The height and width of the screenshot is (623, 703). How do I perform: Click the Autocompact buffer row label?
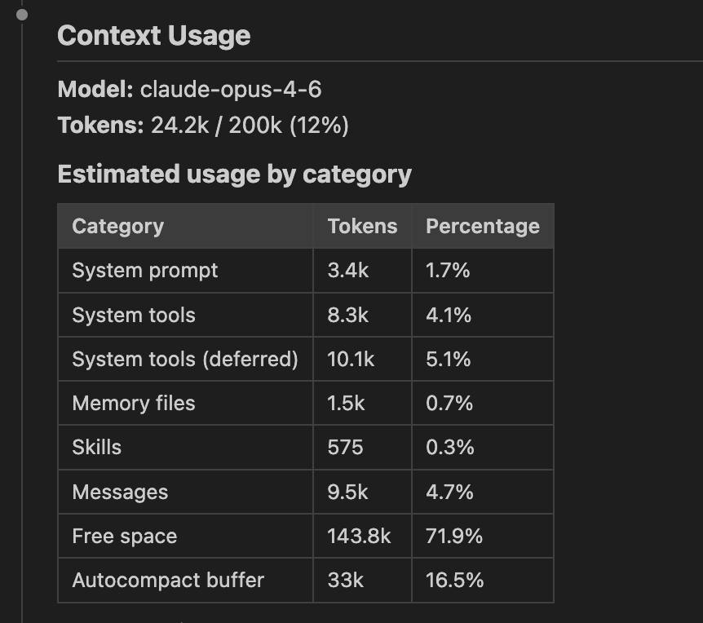click(168, 580)
